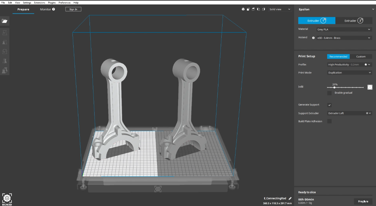Switch to top camera view

click(x=253, y=9)
